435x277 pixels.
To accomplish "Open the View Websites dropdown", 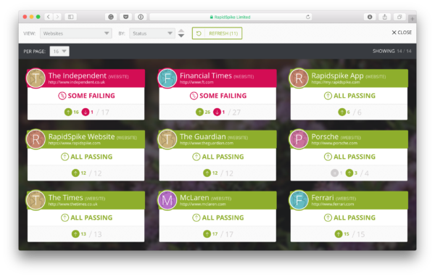I will [76, 33].
